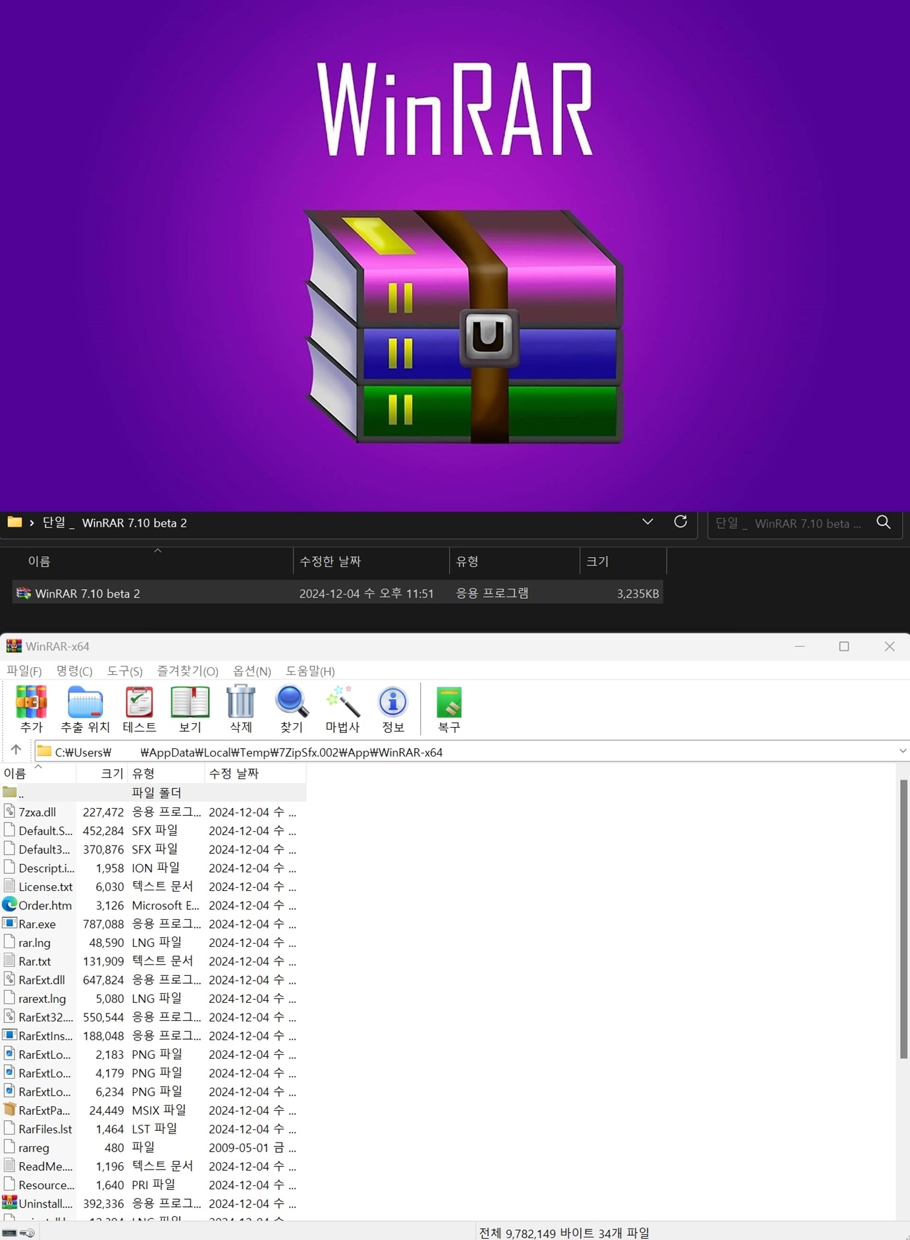910x1240 pixels.
Task: Select rarreg file row
Action: (x=153, y=1147)
